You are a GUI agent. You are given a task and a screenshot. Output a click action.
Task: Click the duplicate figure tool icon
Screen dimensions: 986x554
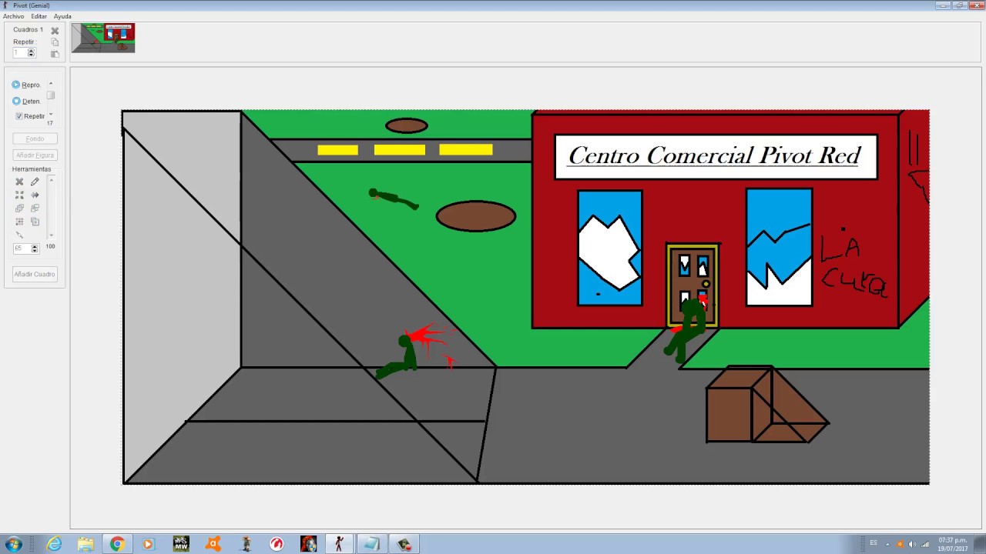(x=35, y=222)
